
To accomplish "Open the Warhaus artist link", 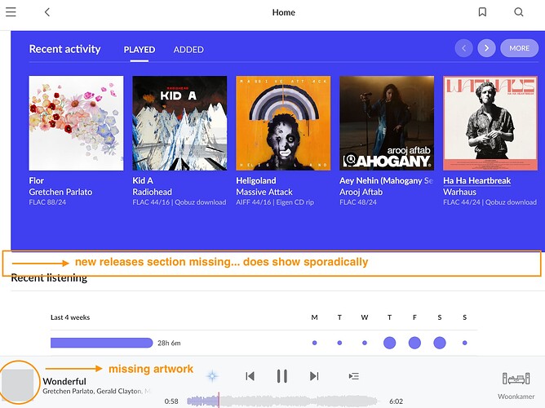I will (x=459, y=192).
